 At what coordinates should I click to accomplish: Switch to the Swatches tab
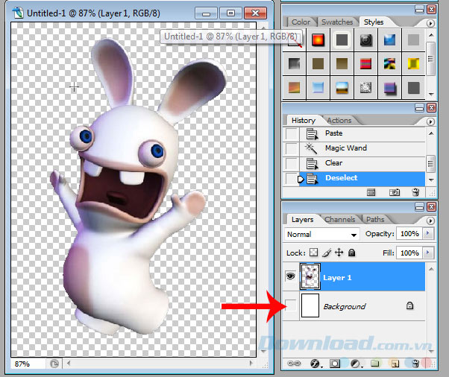(x=337, y=22)
